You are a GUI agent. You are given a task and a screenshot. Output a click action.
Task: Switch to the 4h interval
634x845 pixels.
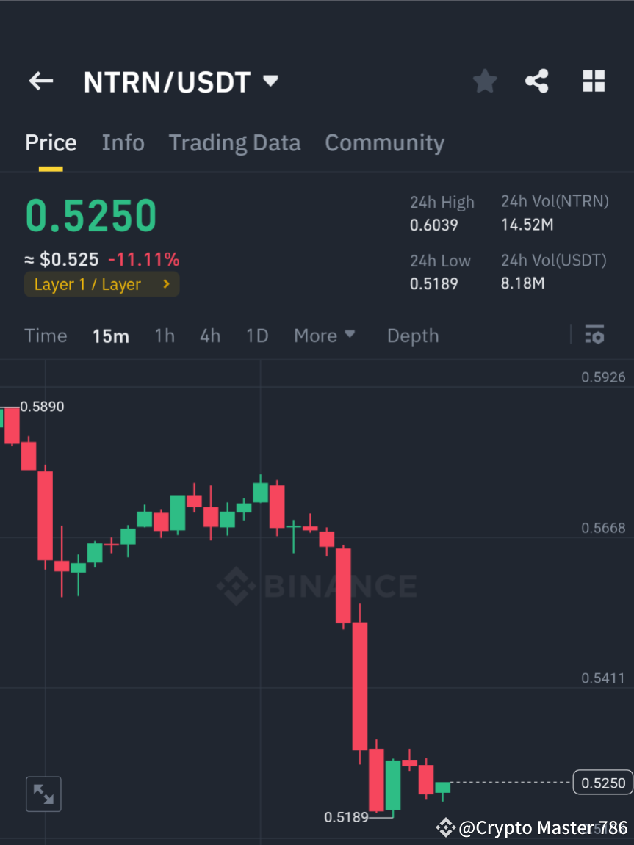click(x=210, y=336)
